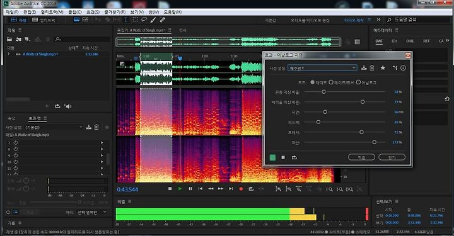Click preview stop button in effect dialog
Viewport: 454px width, 236px height.
283,157
